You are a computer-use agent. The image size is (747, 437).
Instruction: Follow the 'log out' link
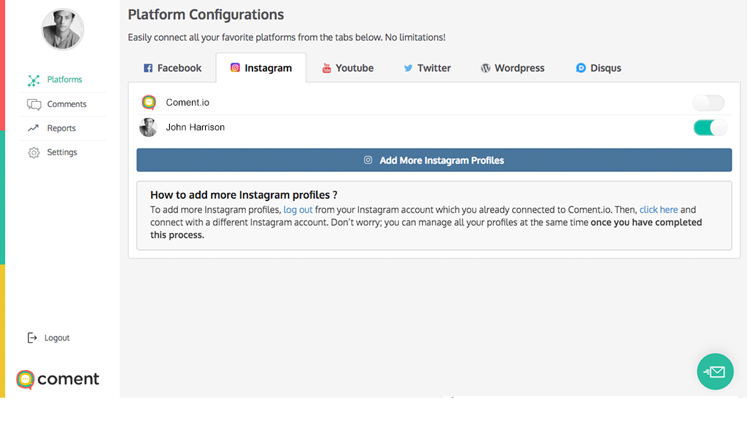298,210
